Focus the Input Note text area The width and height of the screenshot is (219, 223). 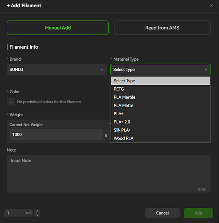point(109,173)
